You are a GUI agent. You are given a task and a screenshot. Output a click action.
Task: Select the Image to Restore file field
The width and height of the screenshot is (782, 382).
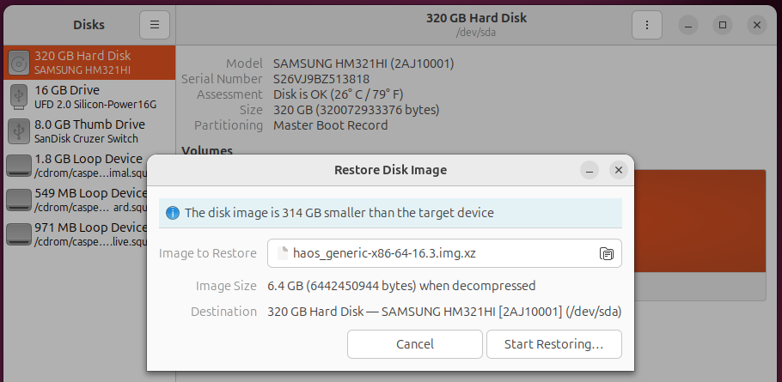[430, 253]
